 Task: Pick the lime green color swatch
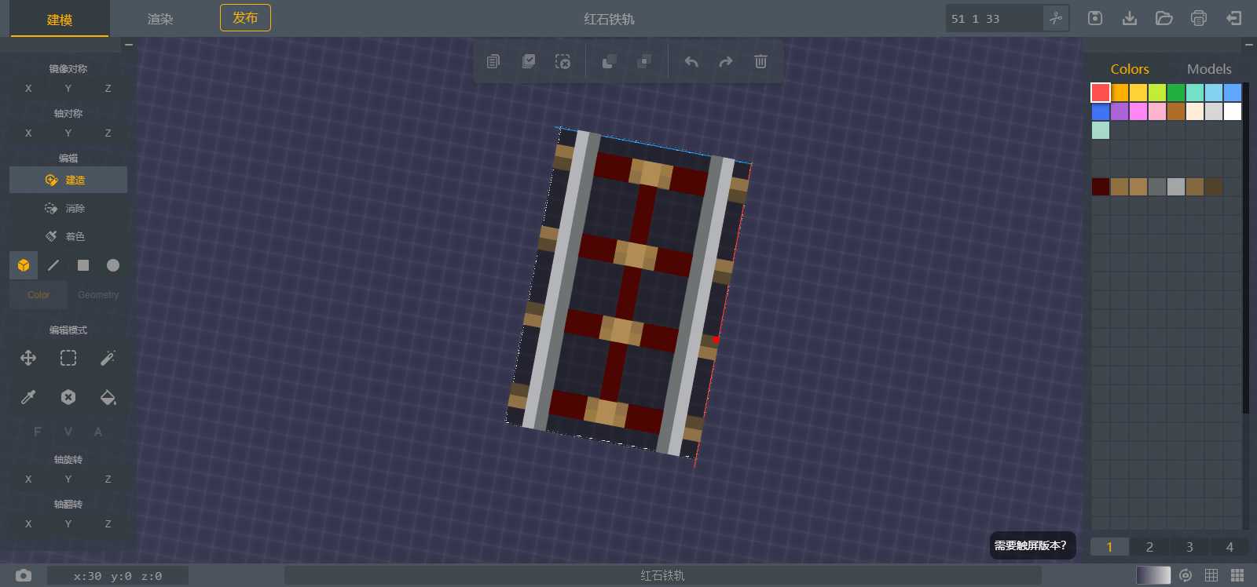1157,93
